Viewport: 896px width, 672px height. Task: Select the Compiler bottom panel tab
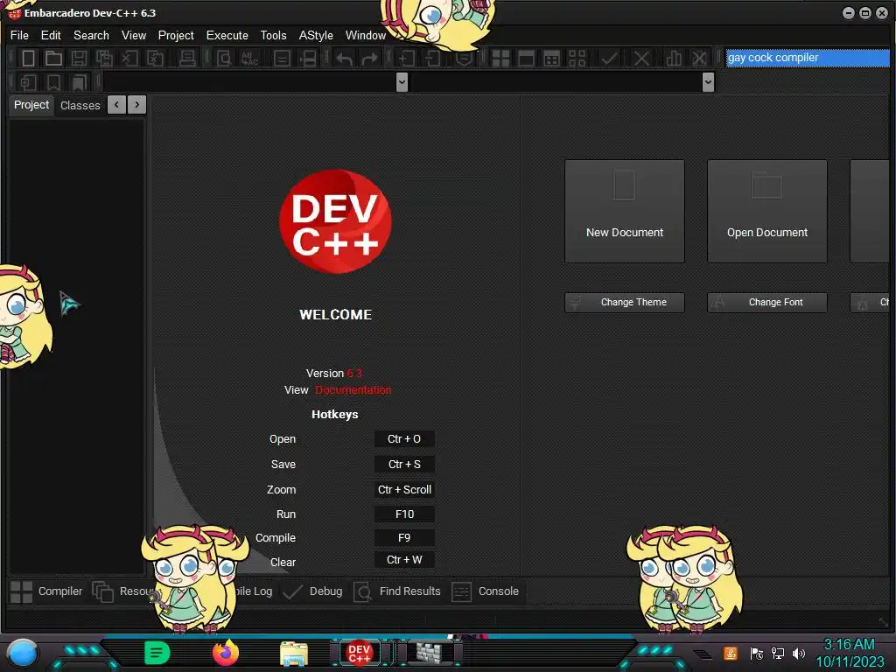tap(47, 591)
